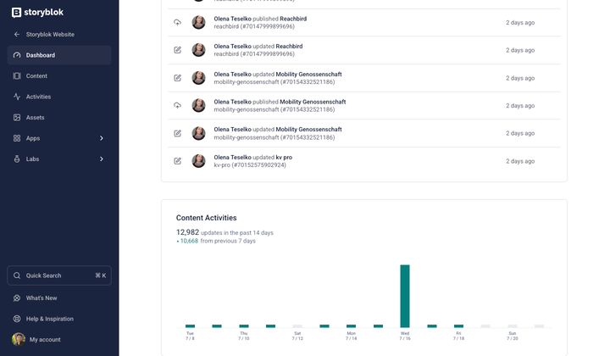
Task: Open the published Mobility Genossenschaft entry
Action: pos(313,102)
